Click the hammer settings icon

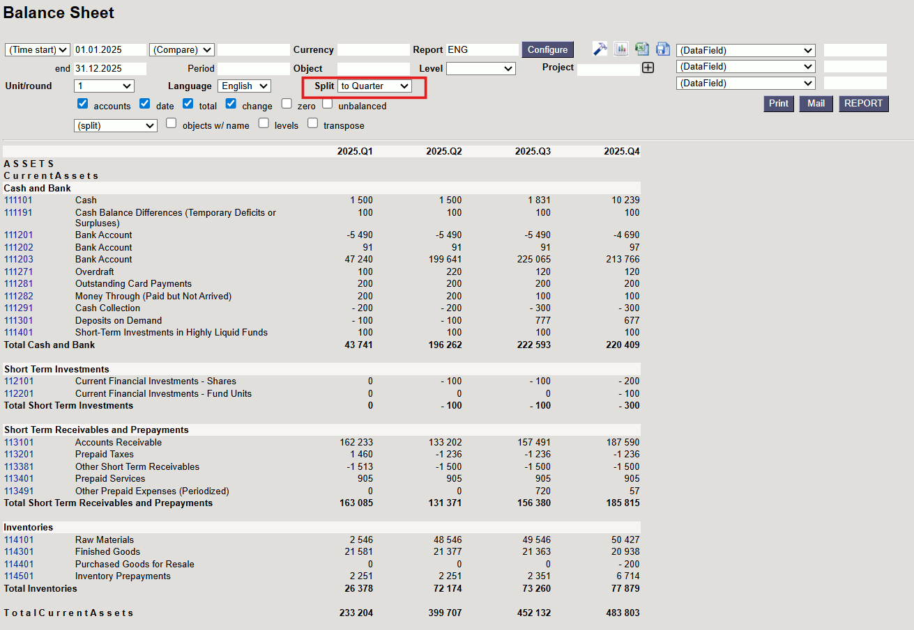pos(600,49)
